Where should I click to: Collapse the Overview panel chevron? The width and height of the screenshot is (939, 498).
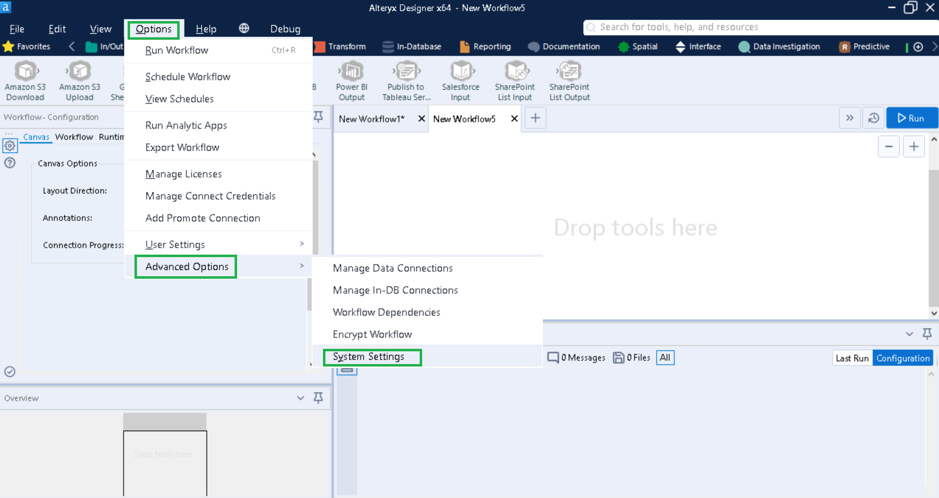(300, 398)
